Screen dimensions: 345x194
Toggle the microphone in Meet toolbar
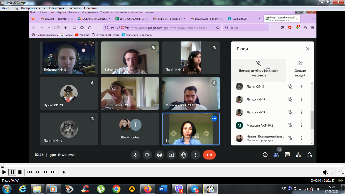135,155
